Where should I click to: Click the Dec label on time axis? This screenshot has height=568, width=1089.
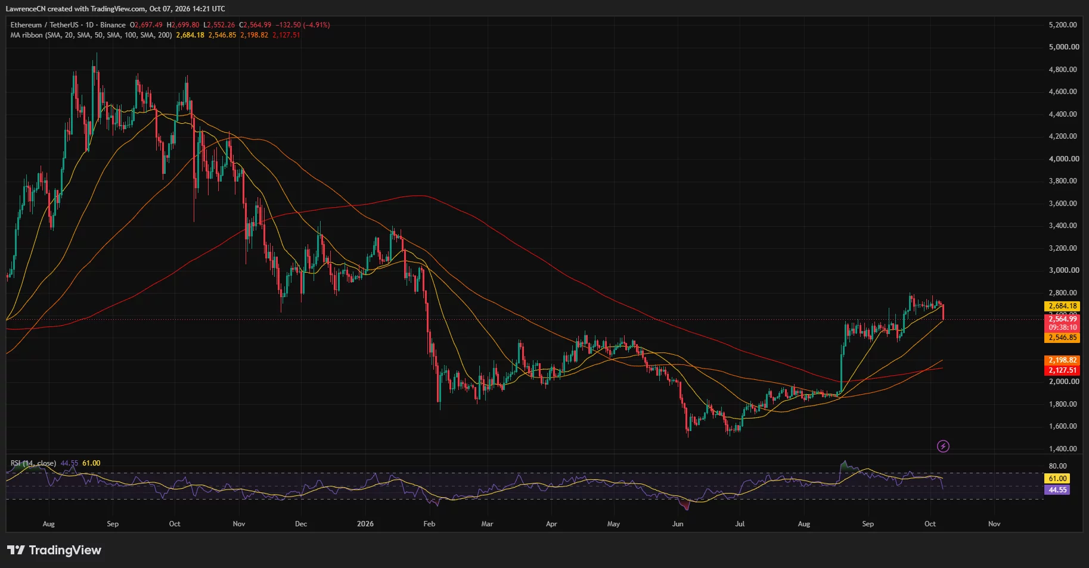[301, 524]
